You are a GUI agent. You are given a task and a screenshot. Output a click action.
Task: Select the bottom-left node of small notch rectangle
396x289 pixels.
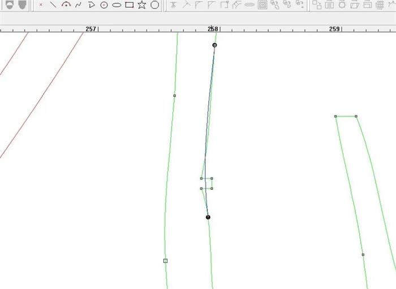coord(201,189)
